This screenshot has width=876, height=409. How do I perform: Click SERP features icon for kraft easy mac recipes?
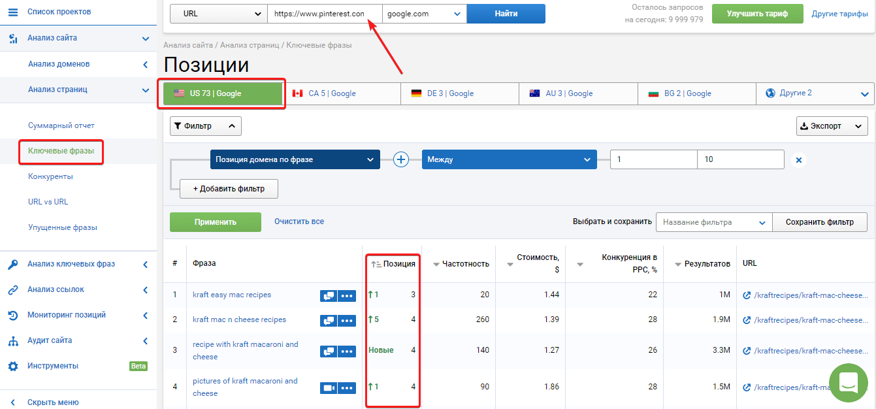329,295
